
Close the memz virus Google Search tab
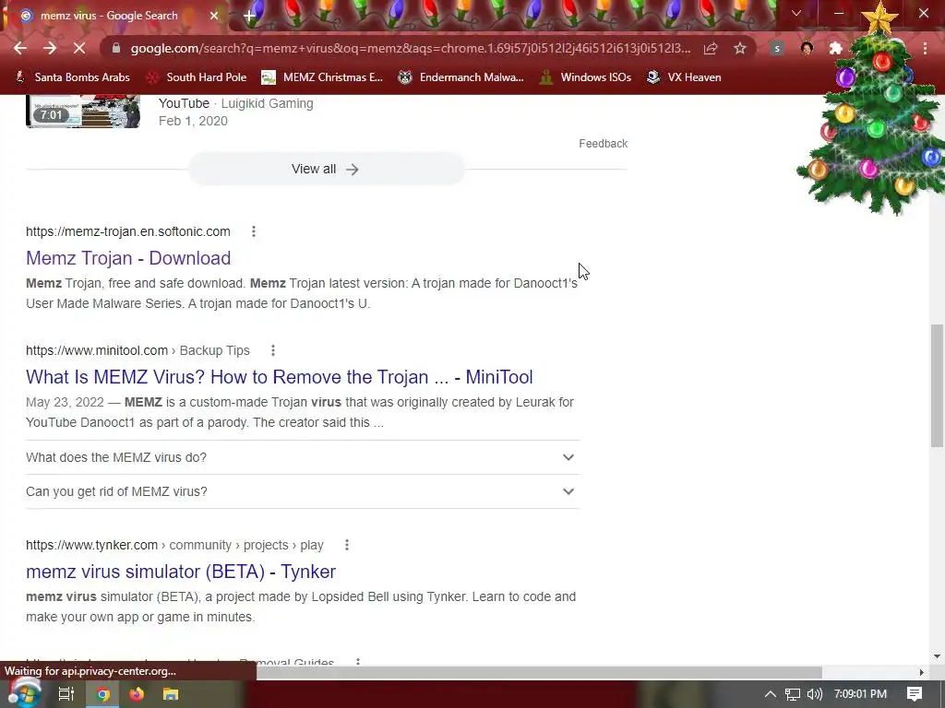point(214,16)
